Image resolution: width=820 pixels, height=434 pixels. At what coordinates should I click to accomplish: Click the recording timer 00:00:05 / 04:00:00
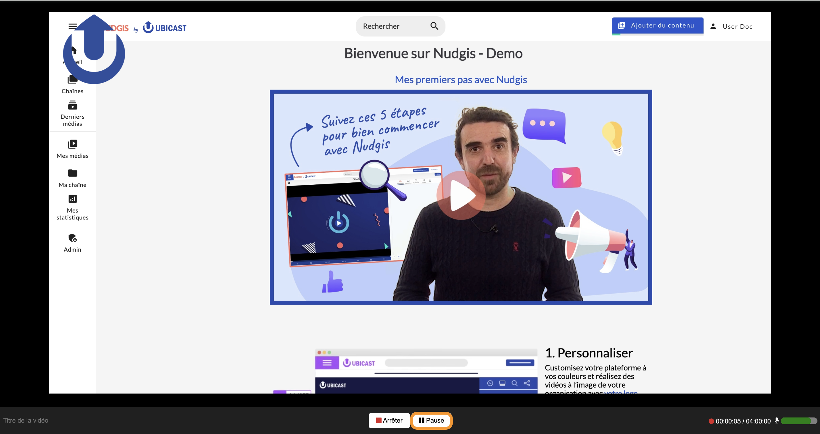(x=743, y=421)
